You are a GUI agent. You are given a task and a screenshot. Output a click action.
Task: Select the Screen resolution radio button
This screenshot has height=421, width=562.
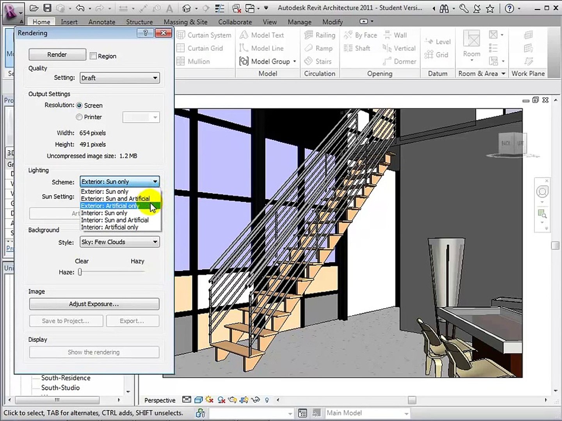coord(79,105)
